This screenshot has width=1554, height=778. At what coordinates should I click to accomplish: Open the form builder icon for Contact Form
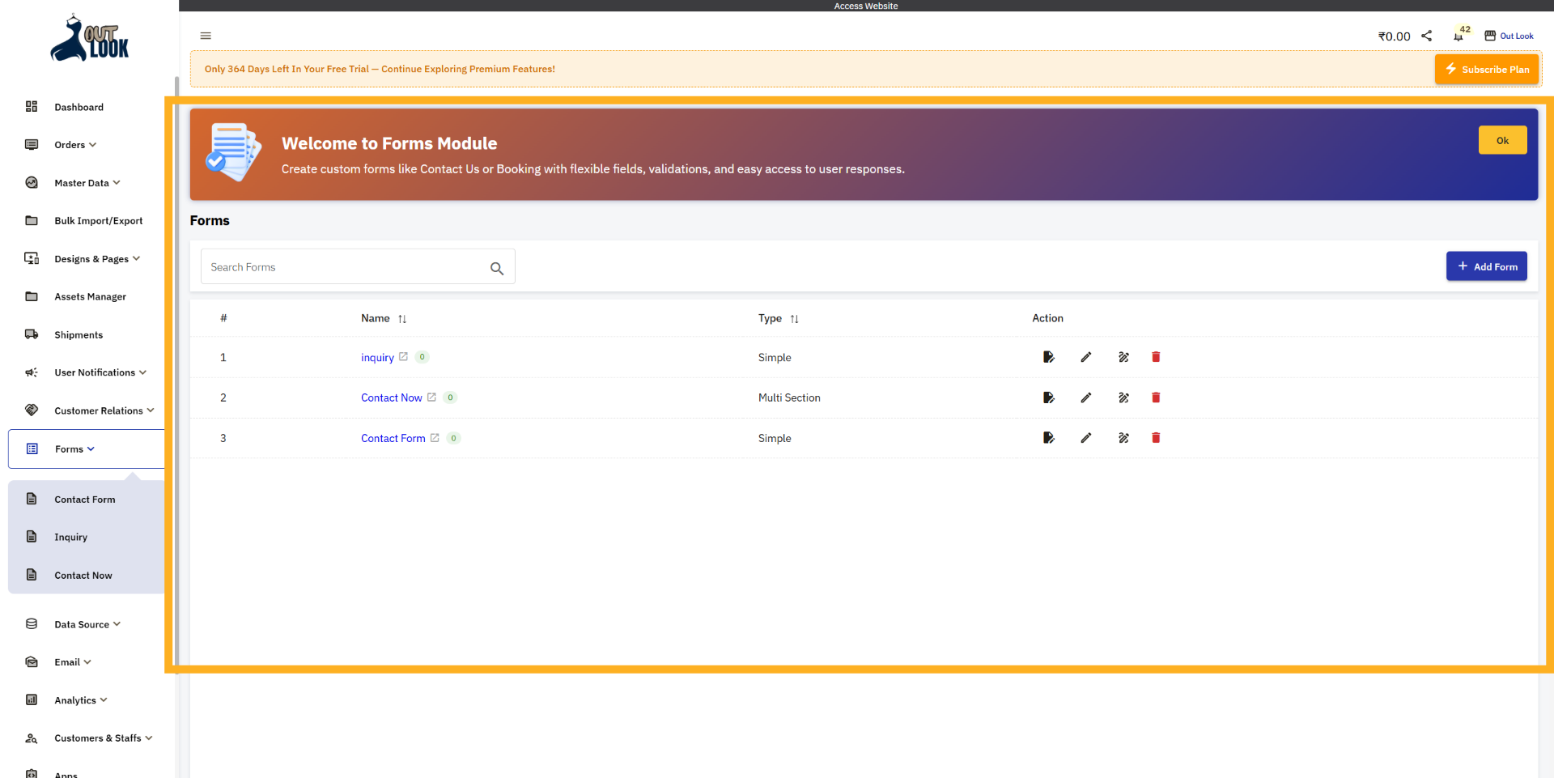click(1123, 438)
